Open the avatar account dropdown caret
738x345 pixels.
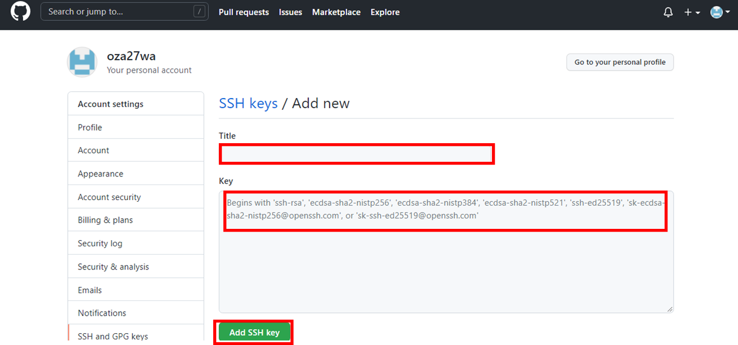pyautogui.click(x=728, y=12)
